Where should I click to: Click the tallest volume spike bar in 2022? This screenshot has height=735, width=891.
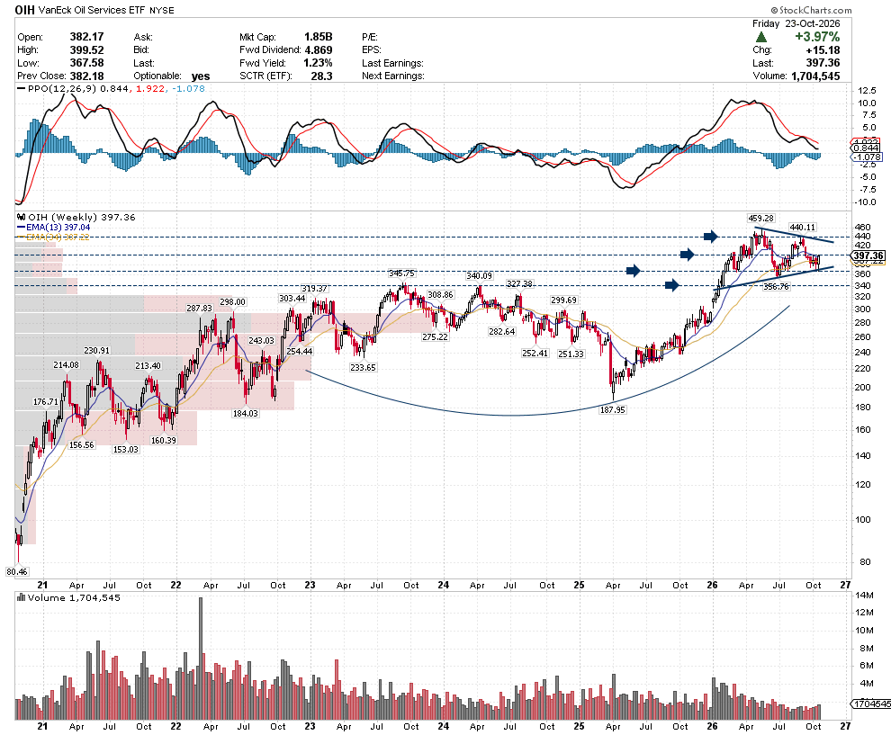pyautogui.click(x=201, y=659)
